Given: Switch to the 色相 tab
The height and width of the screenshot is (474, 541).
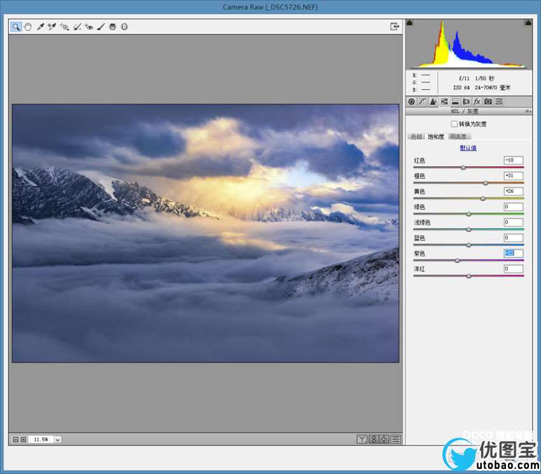Looking at the screenshot, I should (x=416, y=136).
